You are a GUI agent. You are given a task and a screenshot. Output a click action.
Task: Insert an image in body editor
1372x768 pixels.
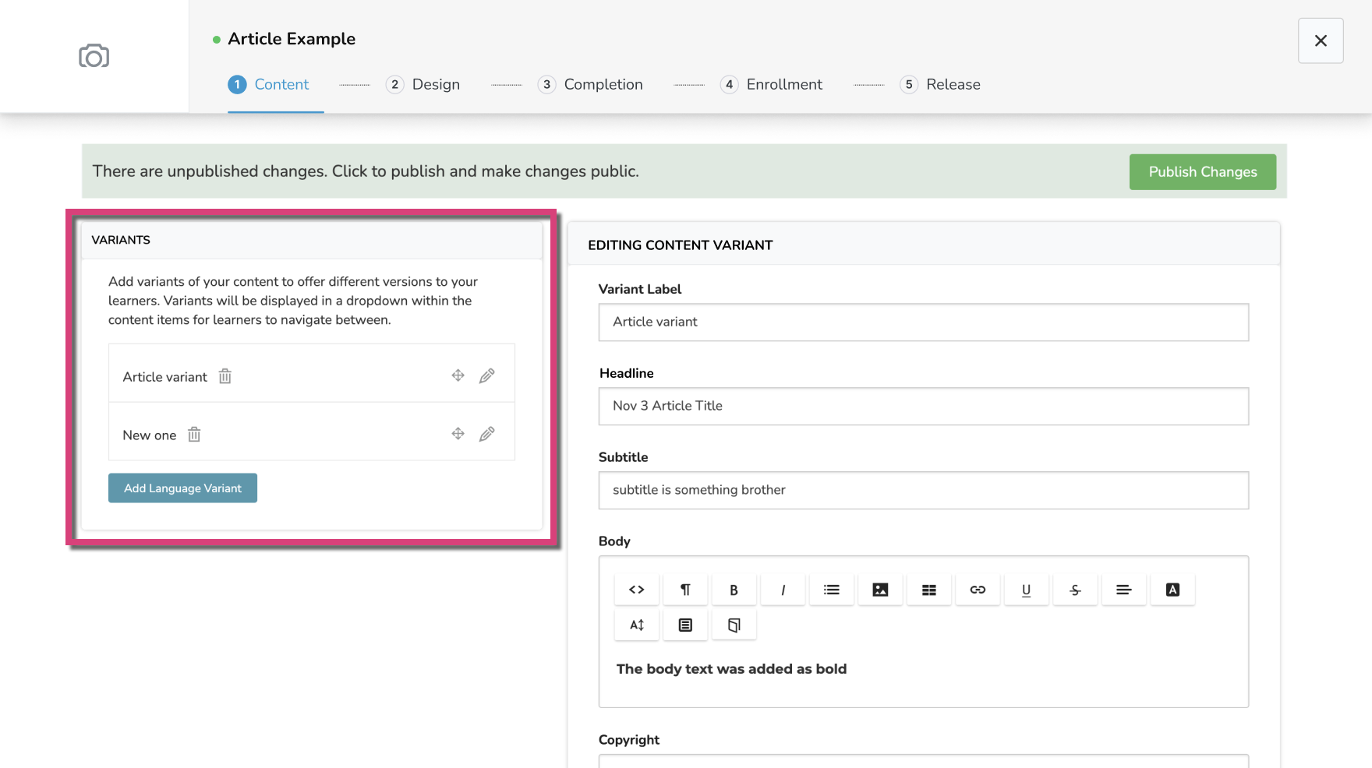[x=880, y=590]
